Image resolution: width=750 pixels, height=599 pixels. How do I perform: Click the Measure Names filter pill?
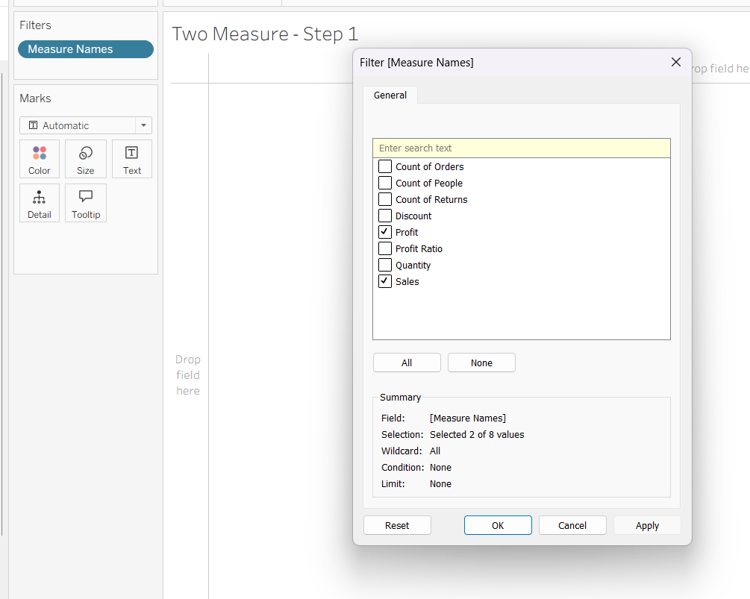(86, 49)
